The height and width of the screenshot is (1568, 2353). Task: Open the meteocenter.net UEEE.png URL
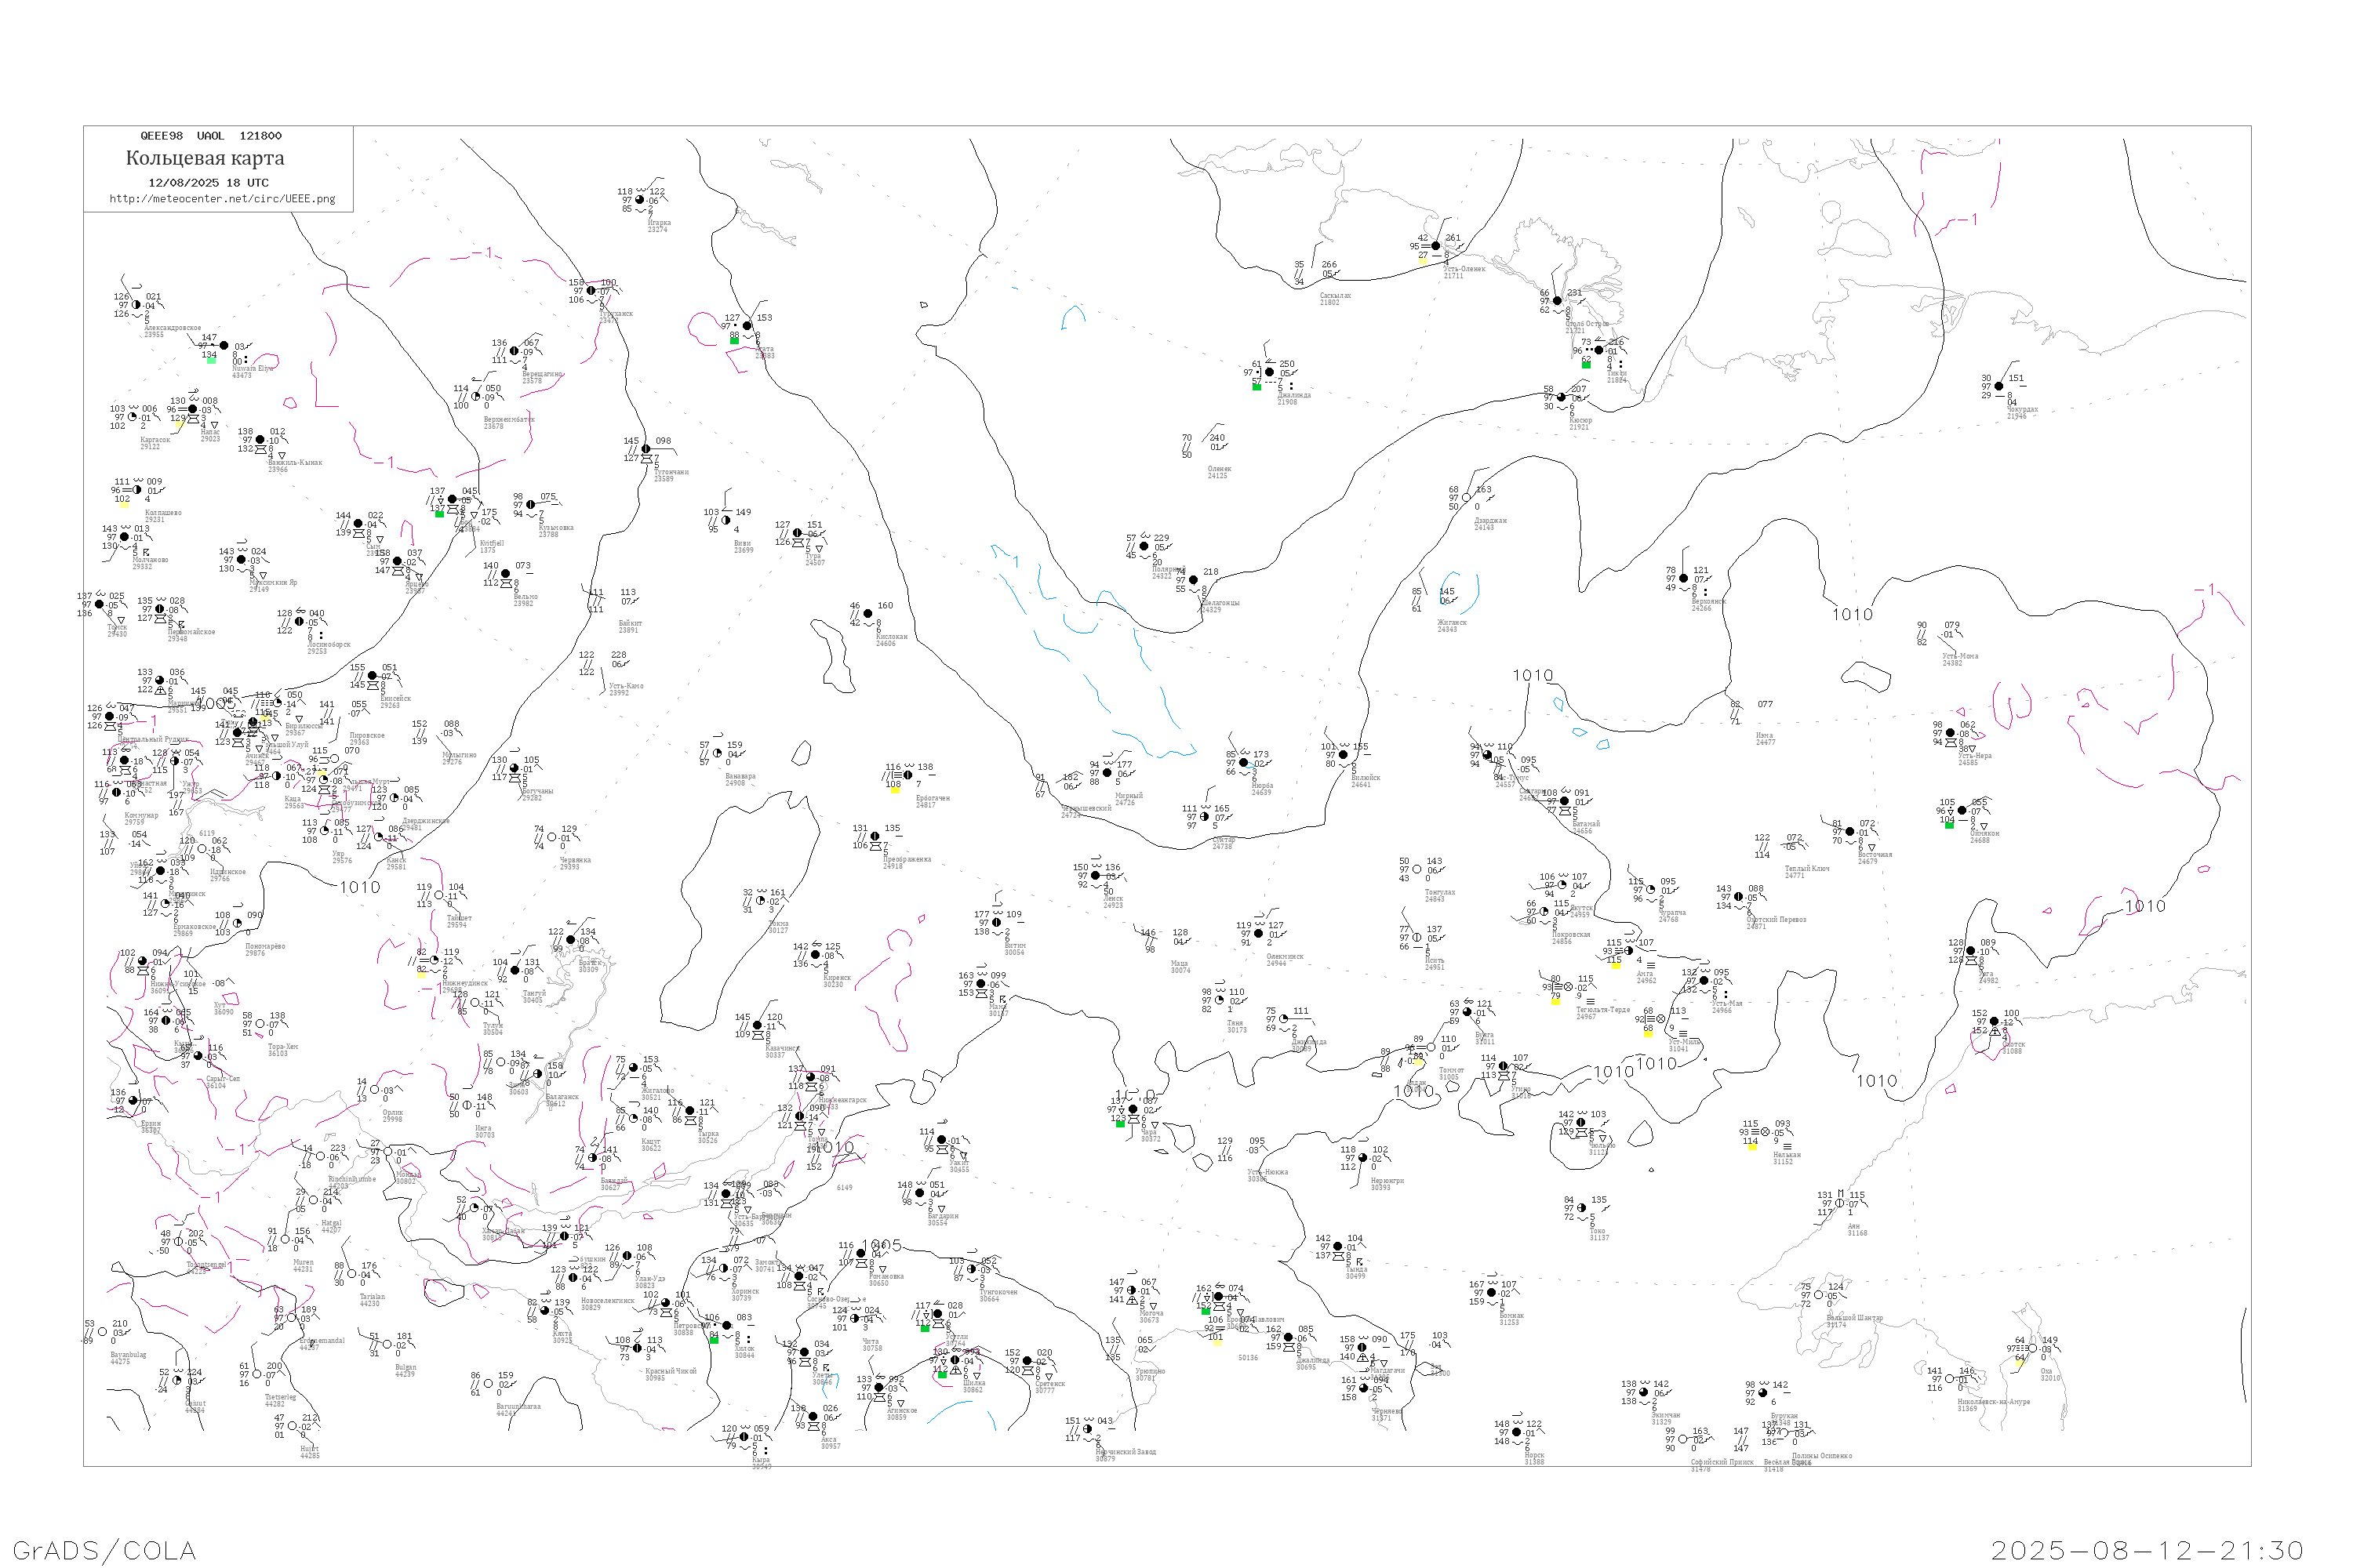pos(222,199)
